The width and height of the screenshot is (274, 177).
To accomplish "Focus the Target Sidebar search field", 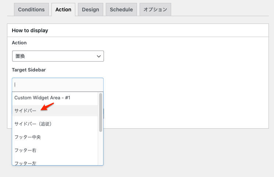I will [x=58, y=85].
